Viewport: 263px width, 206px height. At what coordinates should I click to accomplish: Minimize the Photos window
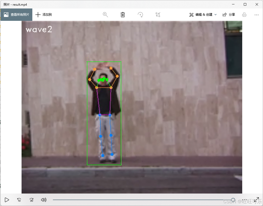[233, 4]
